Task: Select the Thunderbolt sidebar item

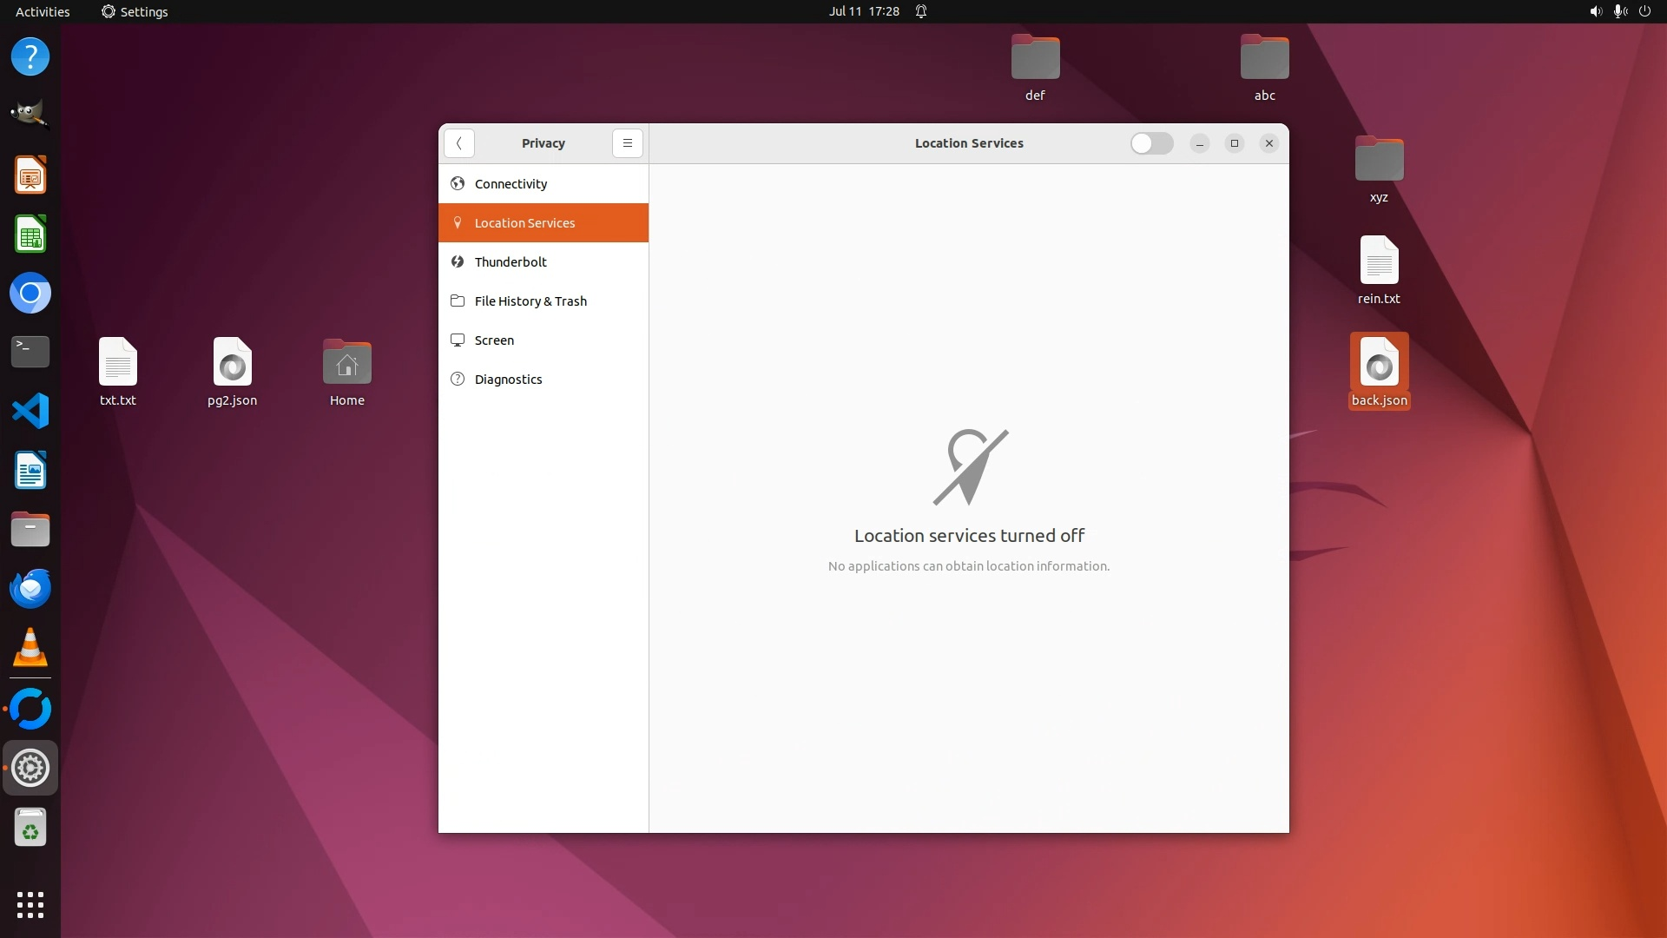Action: click(511, 262)
